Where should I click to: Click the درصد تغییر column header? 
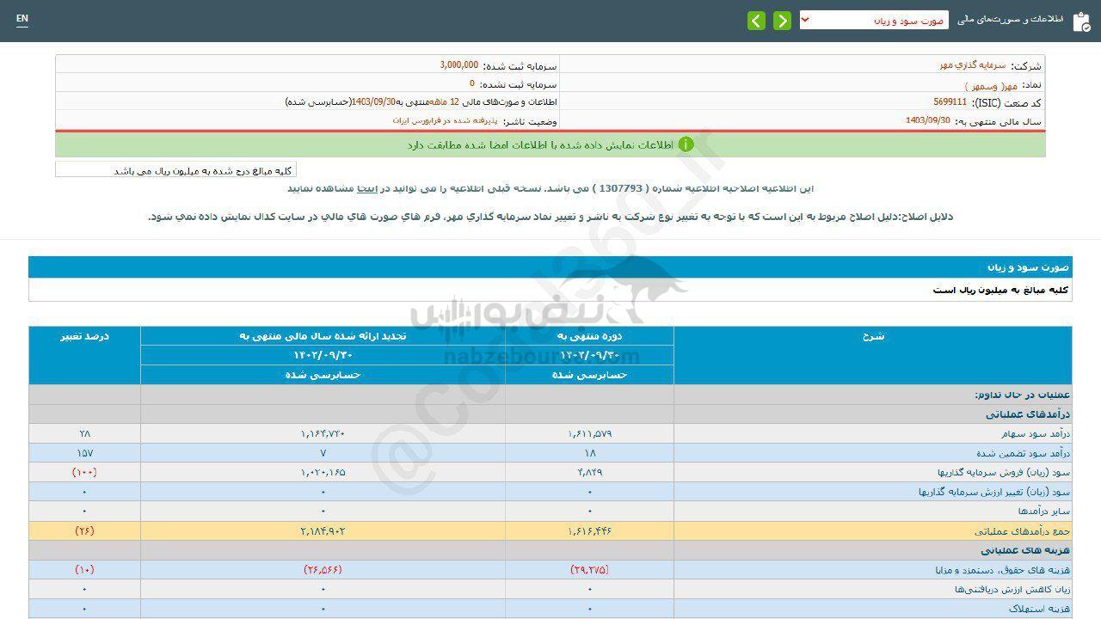click(x=84, y=336)
